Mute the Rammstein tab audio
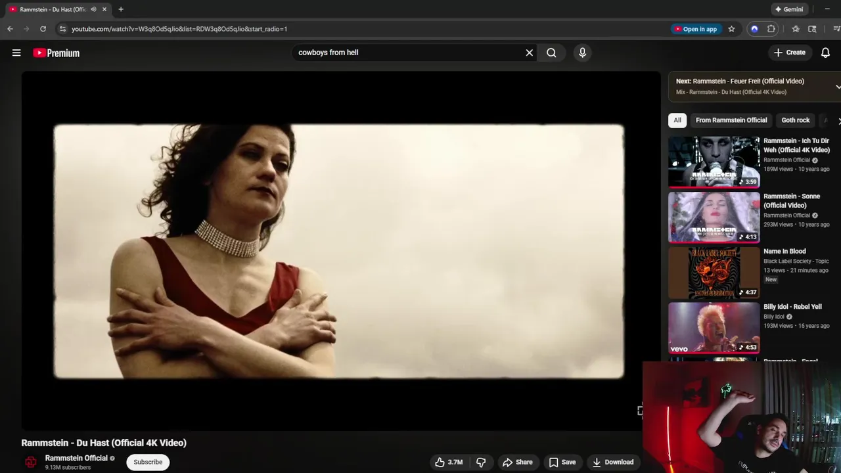This screenshot has height=473, width=841. tap(93, 9)
